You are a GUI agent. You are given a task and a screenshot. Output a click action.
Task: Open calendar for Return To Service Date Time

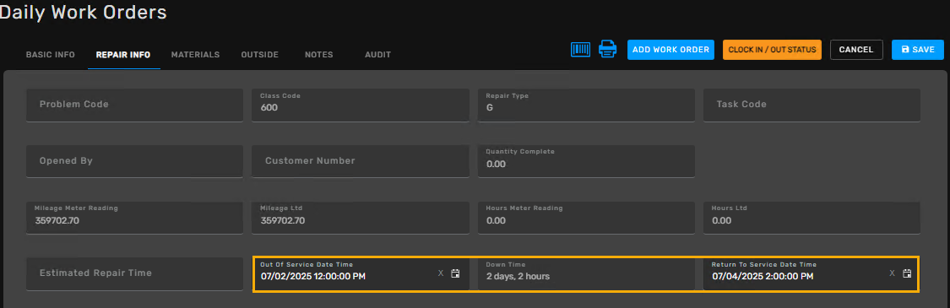pos(907,273)
